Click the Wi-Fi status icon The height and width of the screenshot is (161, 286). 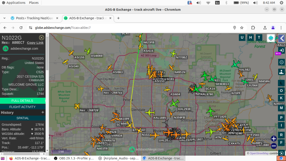(x=208, y=3)
